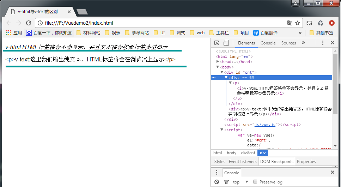The height and width of the screenshot is (187, 341).
Task: Reload the page with refresh icon
Action: point(29,23)
